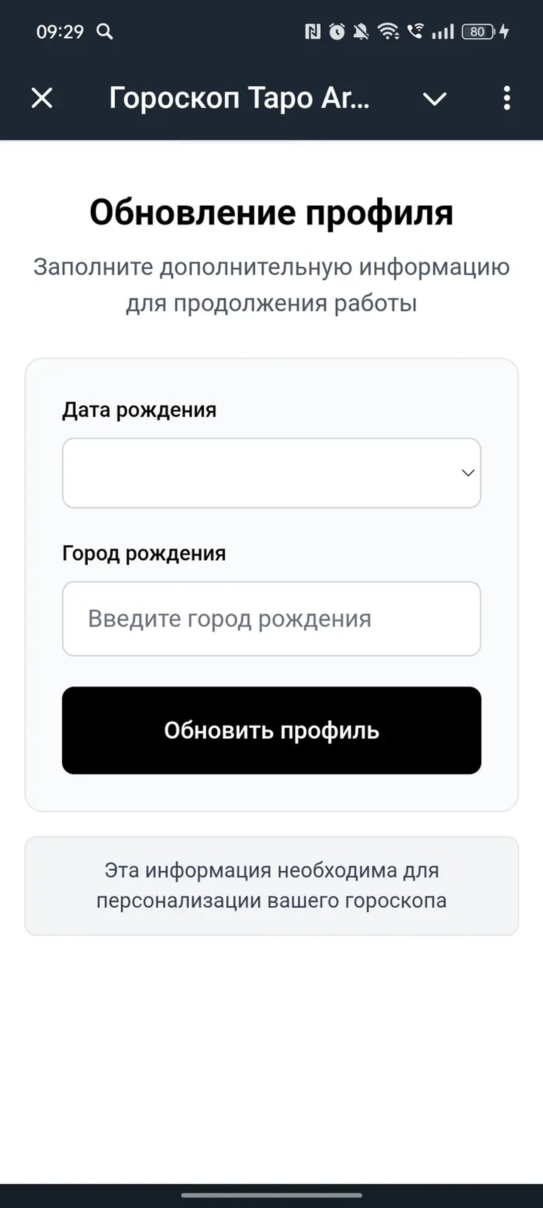This screenshot has height=1208, width=543.
Task: Tap the Город рождения label
Action: coord(144,554)
